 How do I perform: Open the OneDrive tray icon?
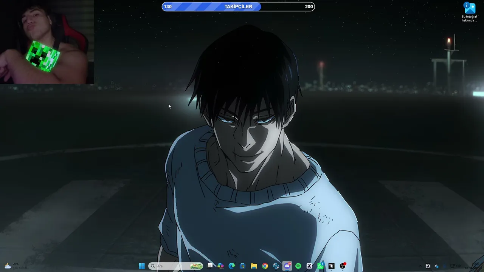(436, 266)
